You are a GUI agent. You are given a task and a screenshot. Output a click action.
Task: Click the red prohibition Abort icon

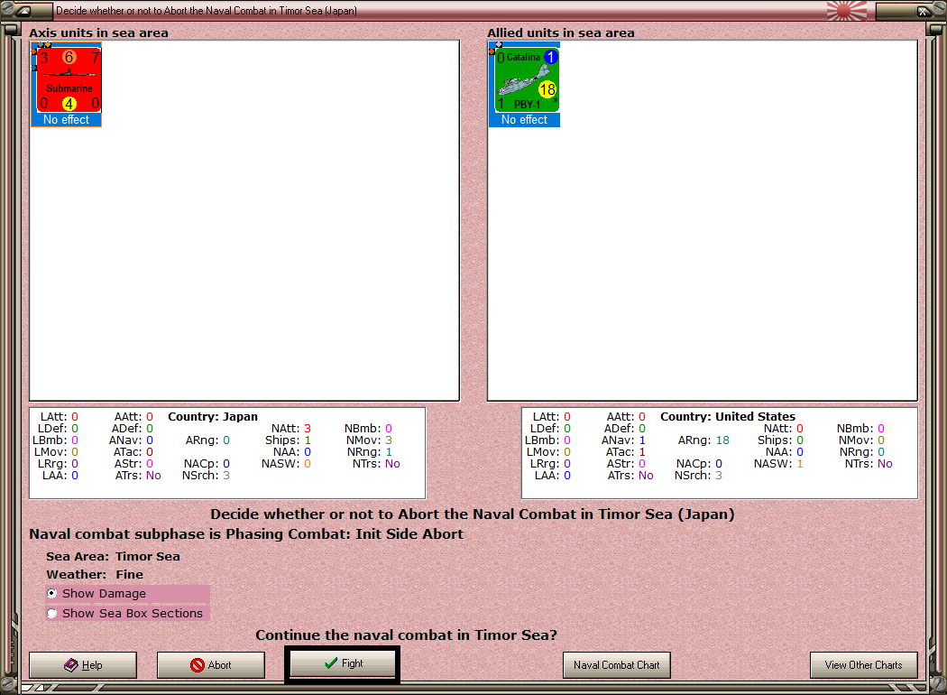click(198, 665)
